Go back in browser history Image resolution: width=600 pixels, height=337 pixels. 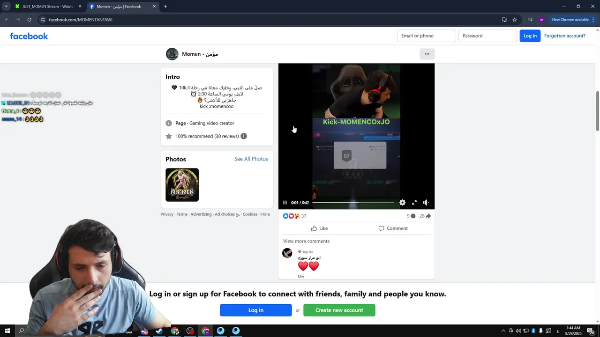[7, 20]
